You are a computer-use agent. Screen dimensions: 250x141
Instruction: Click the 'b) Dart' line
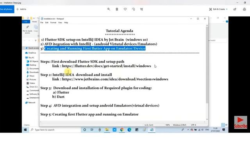[x=58, y=97]
